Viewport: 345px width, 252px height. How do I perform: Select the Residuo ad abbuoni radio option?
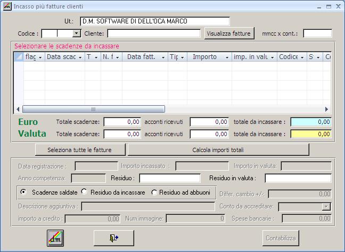click(154, 192)
